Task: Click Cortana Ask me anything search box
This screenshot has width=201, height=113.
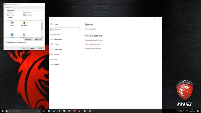Action: pos(23,111)
